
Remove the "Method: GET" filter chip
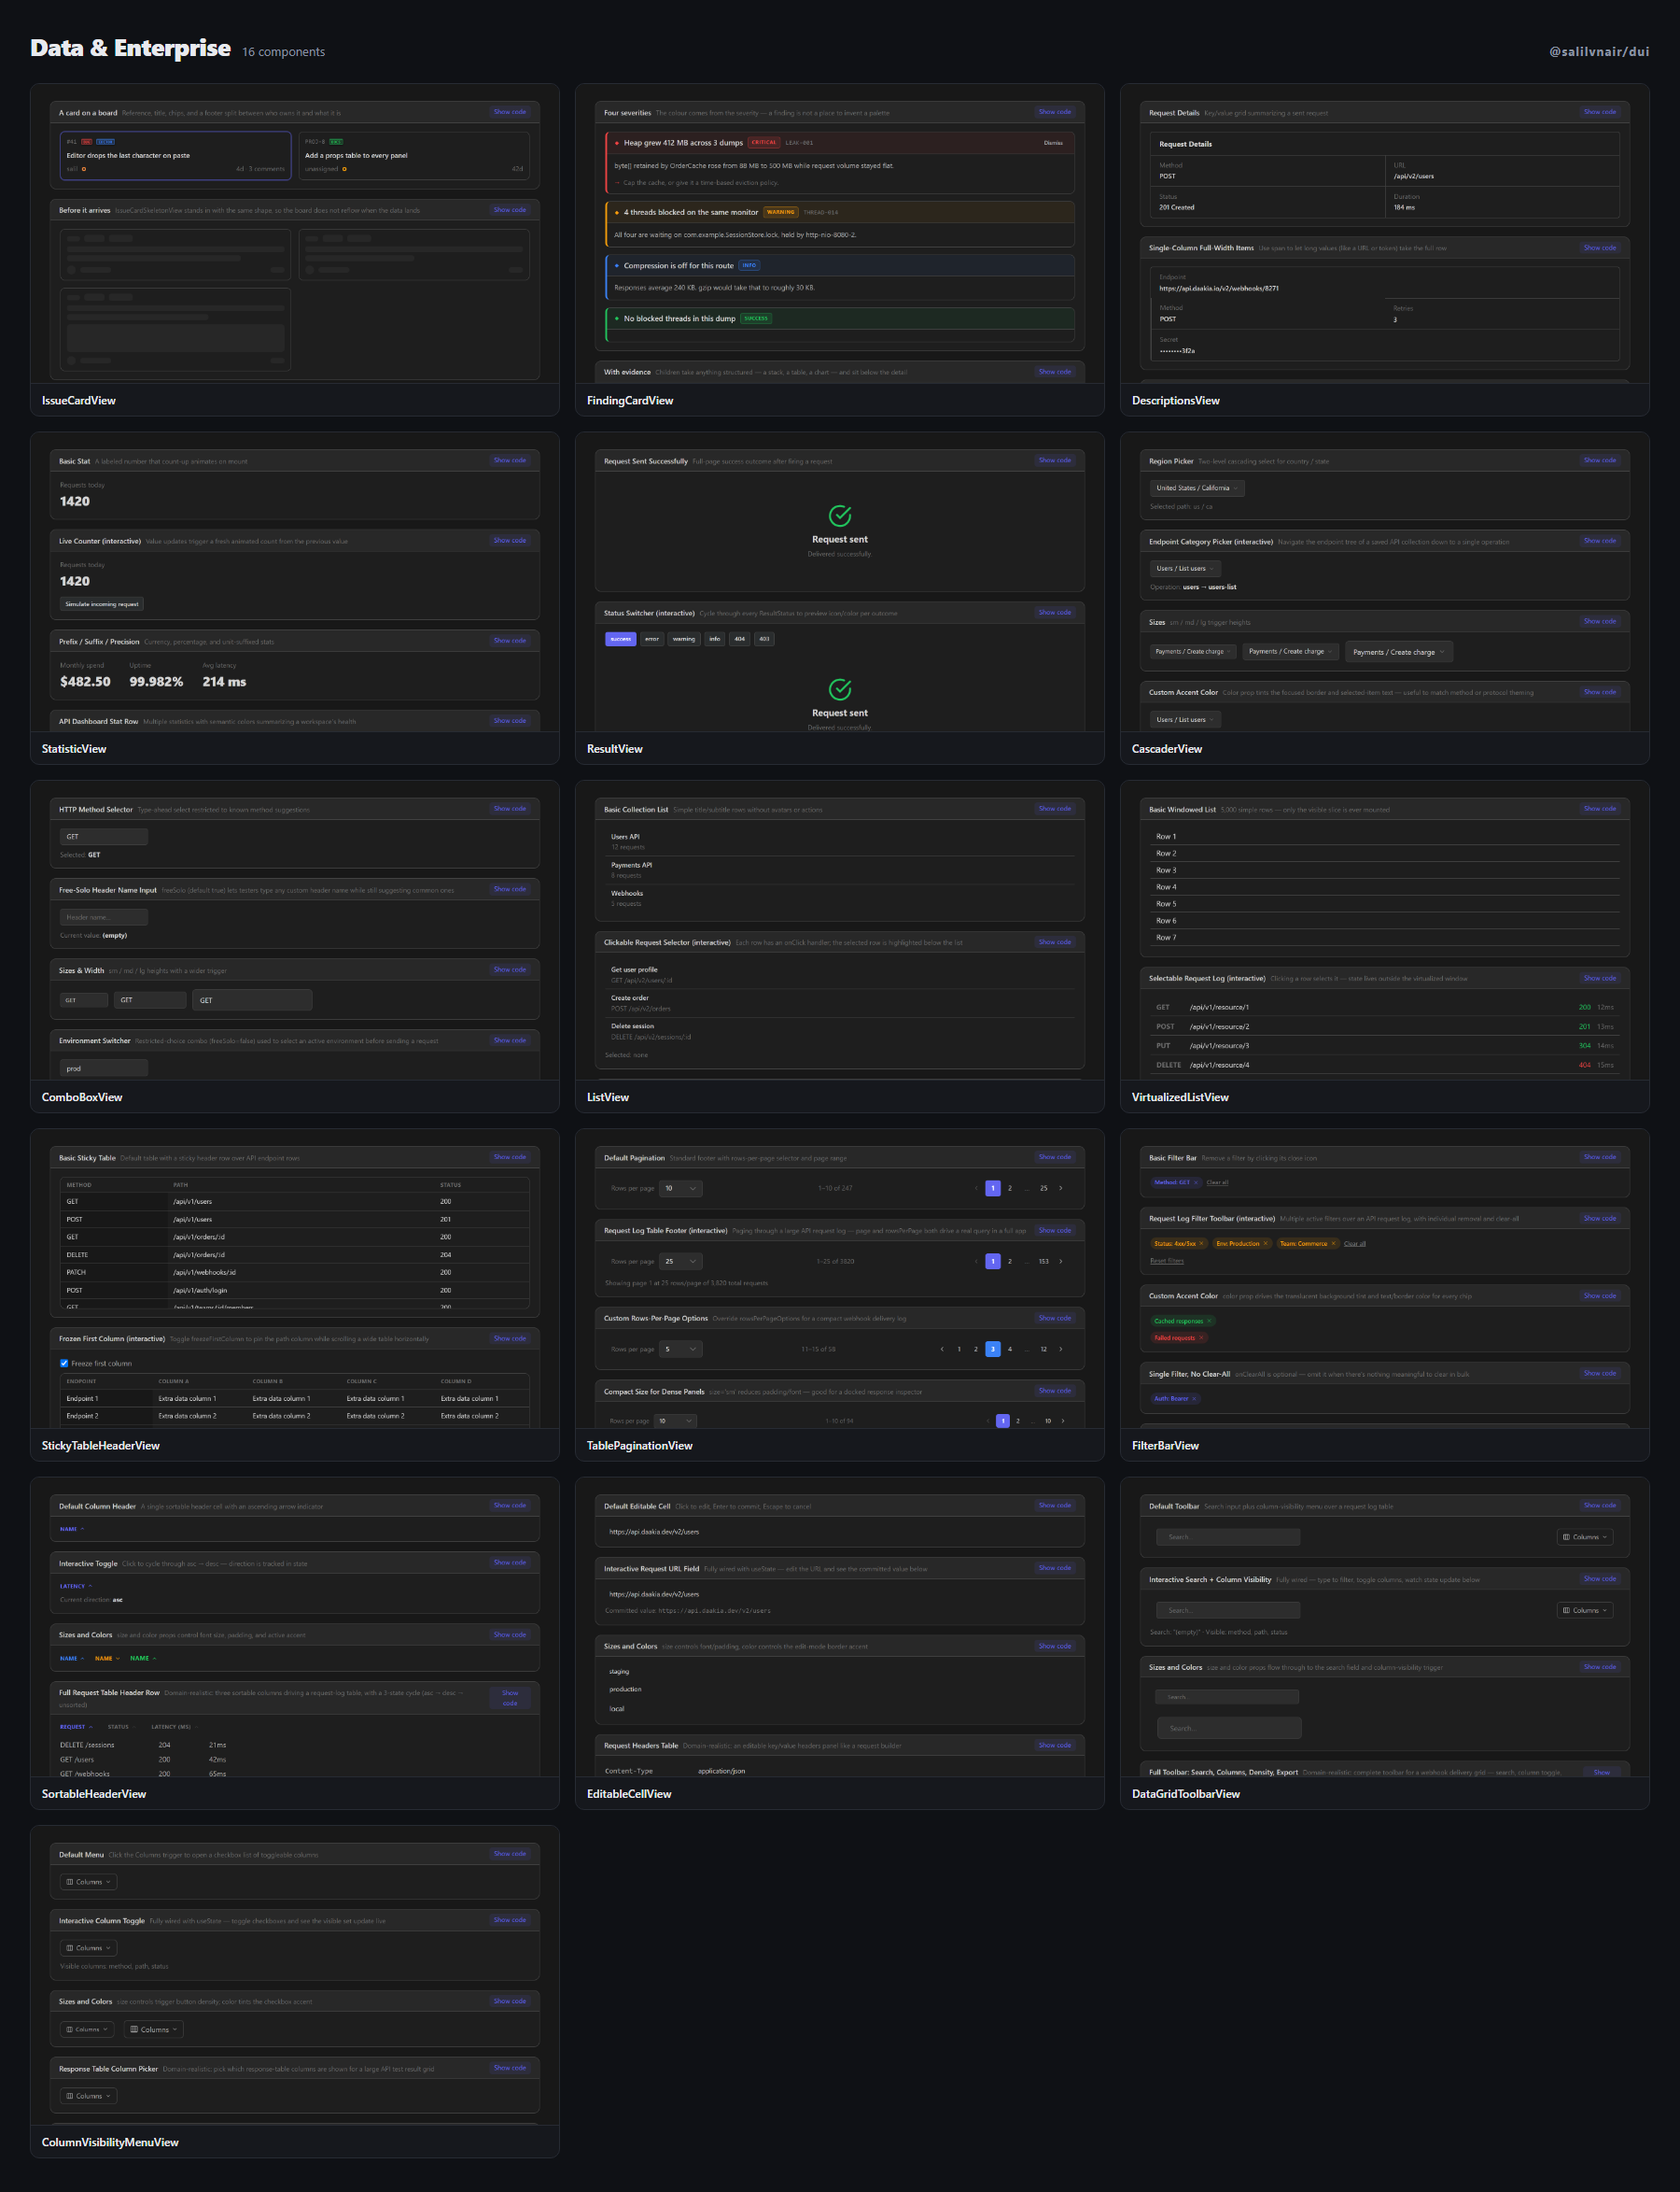click(1196, 1182)
